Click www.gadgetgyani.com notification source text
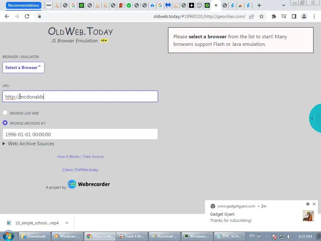Image resolution: width=321 pixels, height=241 pixels. point(236,206)
